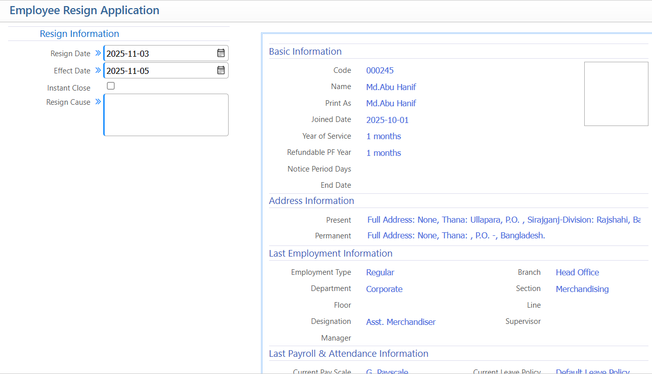Click the double-arrow icon beside Resign Date
Viewport: 652px width, 374px height.
(x=98, y=53)
